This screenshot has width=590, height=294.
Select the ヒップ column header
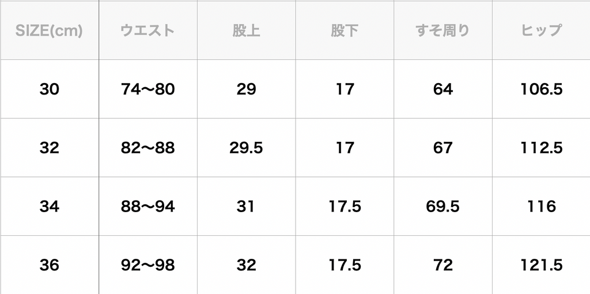(541, 31)
